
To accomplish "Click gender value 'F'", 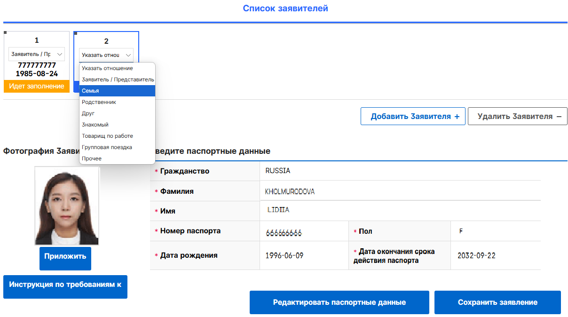I will pyautogui.click(x=461, y=231).
